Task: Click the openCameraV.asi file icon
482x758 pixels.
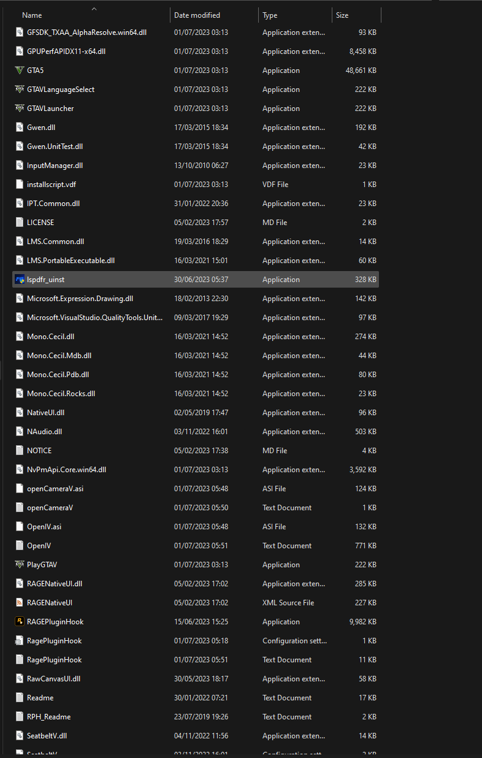Action: click(20, 489)
